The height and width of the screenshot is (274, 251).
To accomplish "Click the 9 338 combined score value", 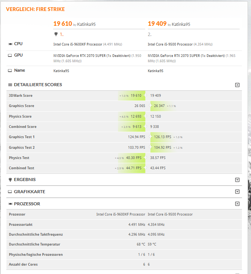I will 154,126.
